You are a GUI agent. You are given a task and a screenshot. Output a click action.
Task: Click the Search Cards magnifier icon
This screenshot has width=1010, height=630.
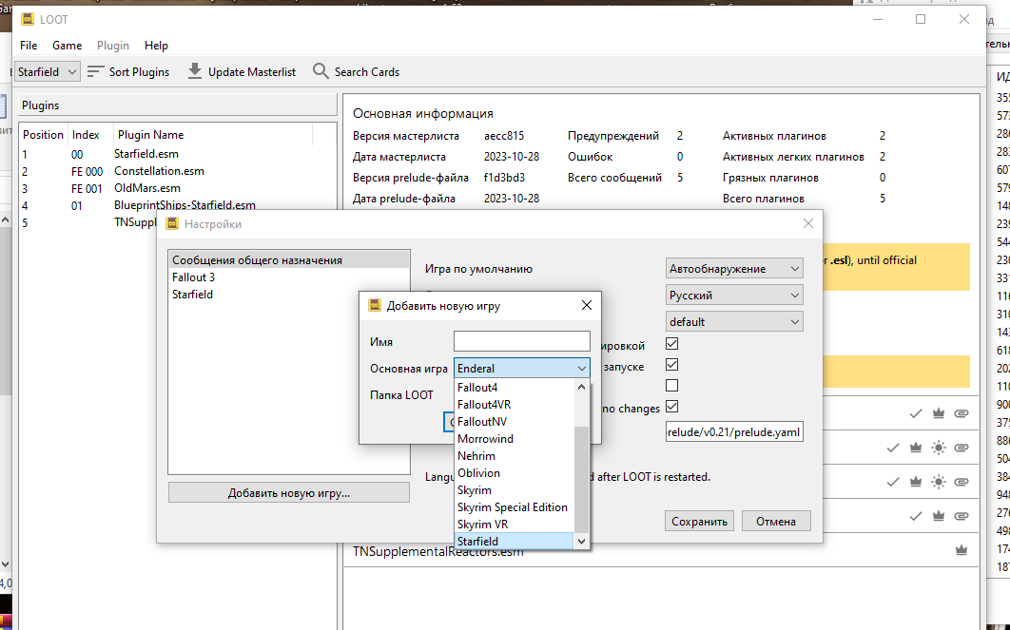coord(320,71)
